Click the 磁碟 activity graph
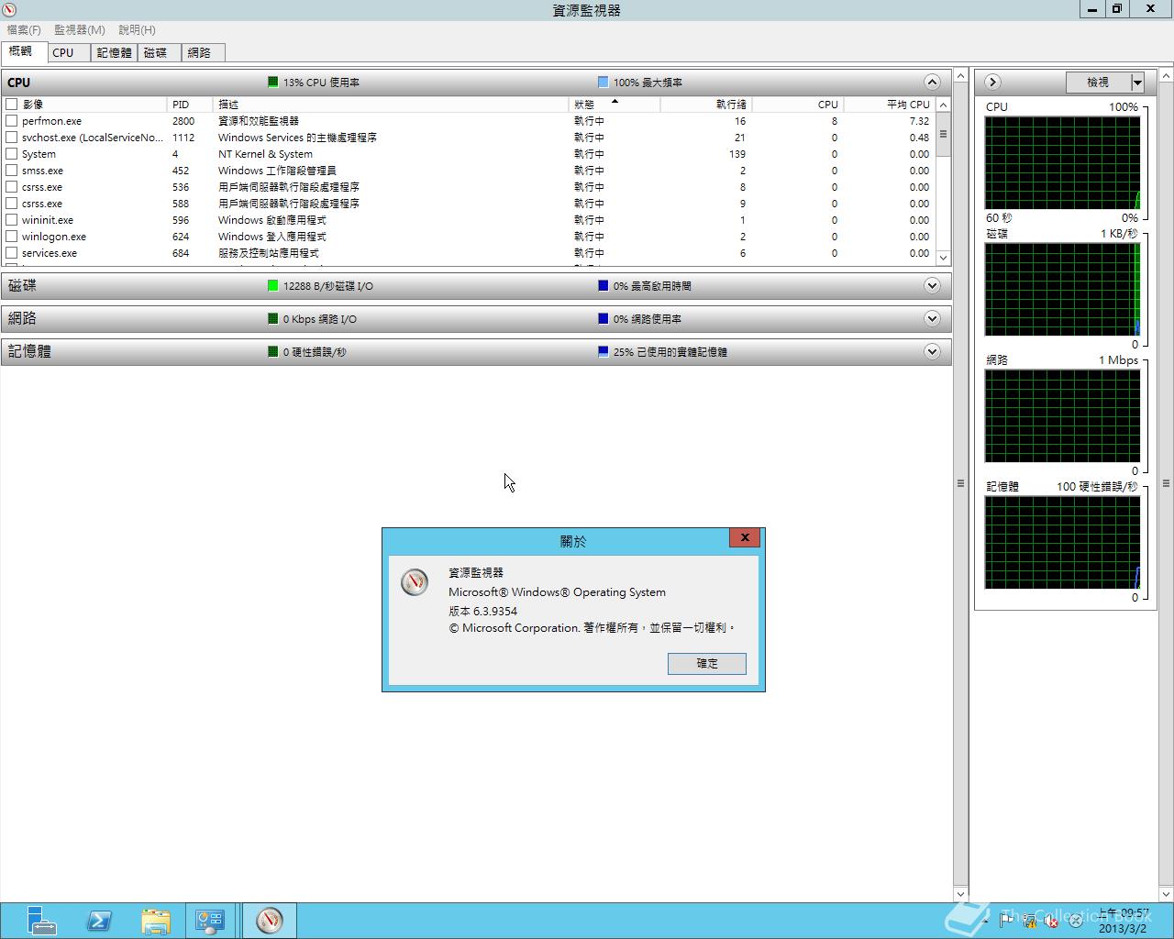Image resolution: width=1174 pixels, height=939 pixels. click(1062, 290)
